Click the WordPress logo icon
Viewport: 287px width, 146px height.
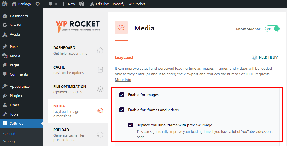coord(5,4)
